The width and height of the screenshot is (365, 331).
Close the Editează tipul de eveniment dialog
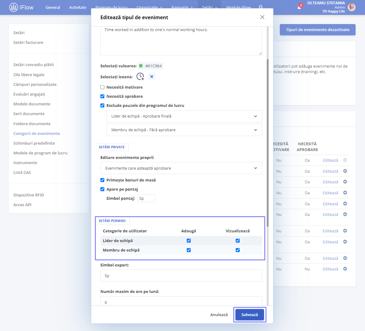click(x=262, y=17)
